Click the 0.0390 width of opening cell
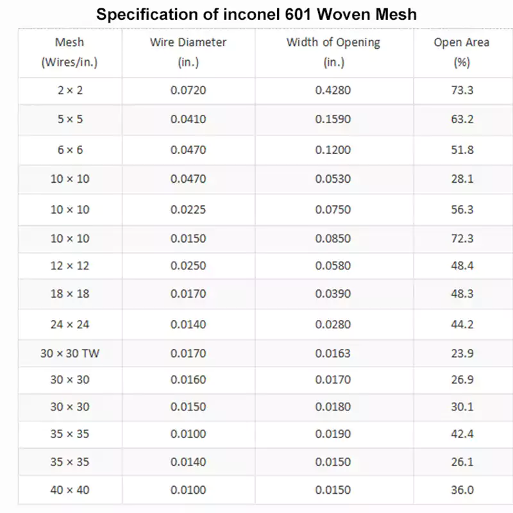Image resolution: width=513 pixels, height=513 pixels. click(333, 294)
